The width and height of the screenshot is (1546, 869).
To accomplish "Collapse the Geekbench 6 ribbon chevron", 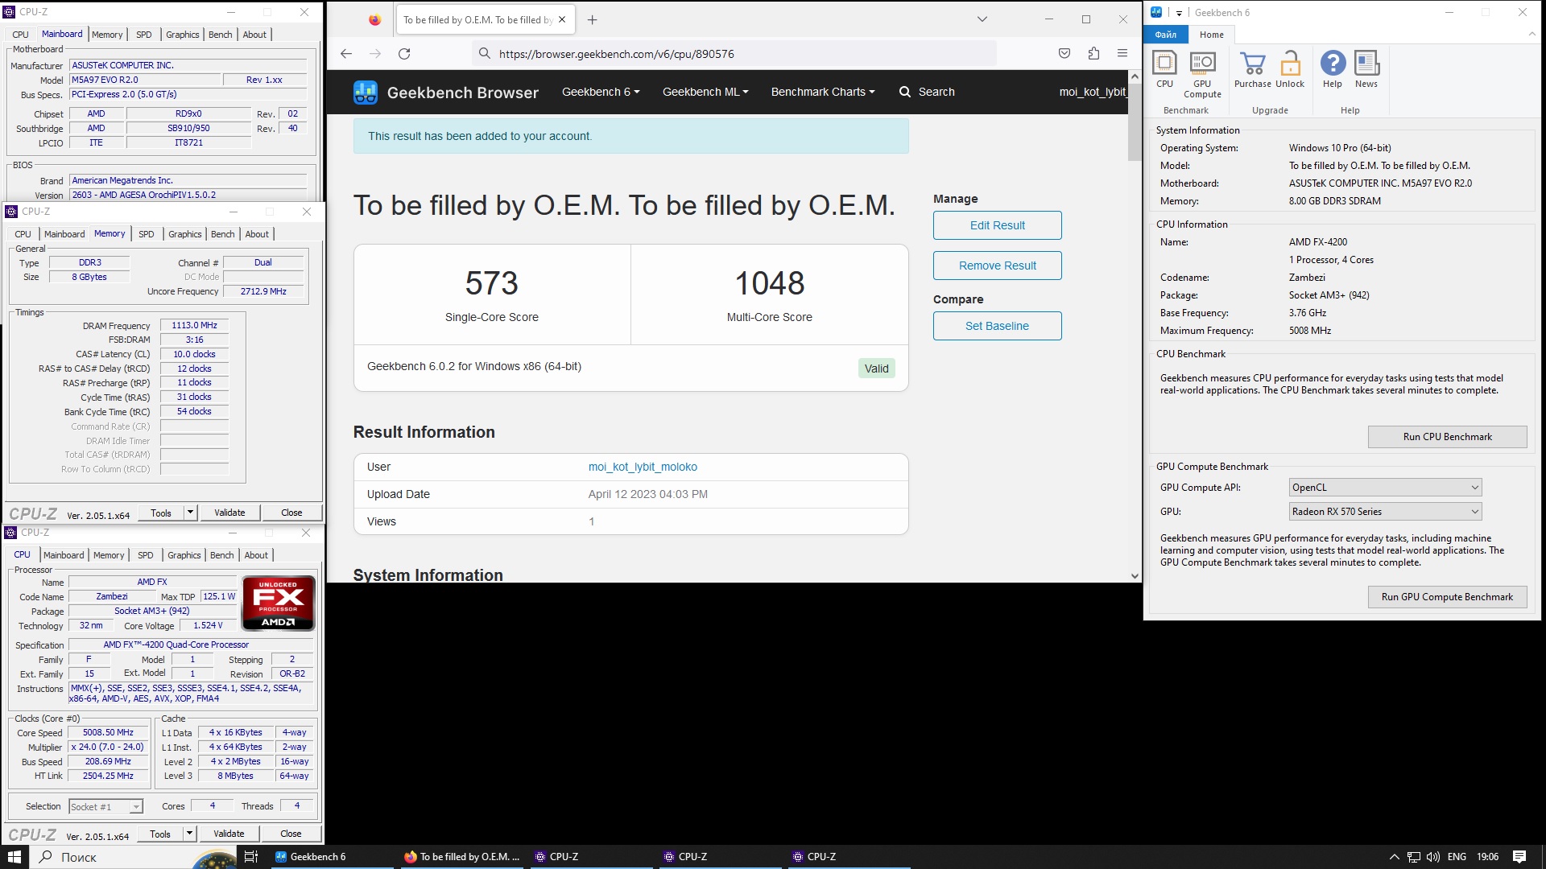I will point(1532,34).
